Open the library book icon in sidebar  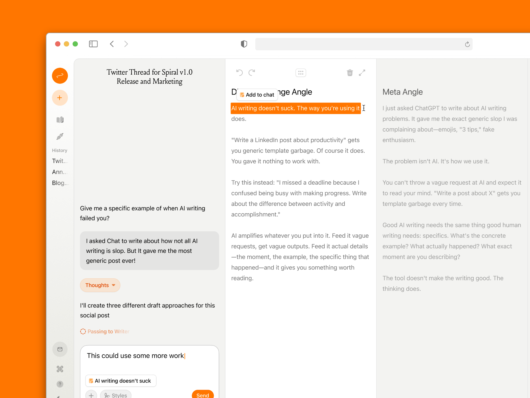[x=60, y=120]
